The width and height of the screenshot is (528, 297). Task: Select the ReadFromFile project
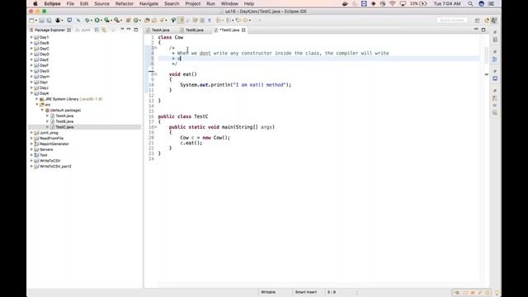51,139
